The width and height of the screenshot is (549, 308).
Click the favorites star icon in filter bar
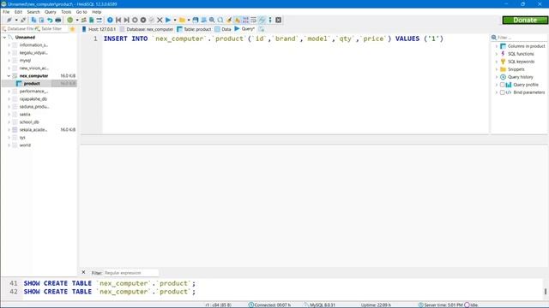pos(72,29)
